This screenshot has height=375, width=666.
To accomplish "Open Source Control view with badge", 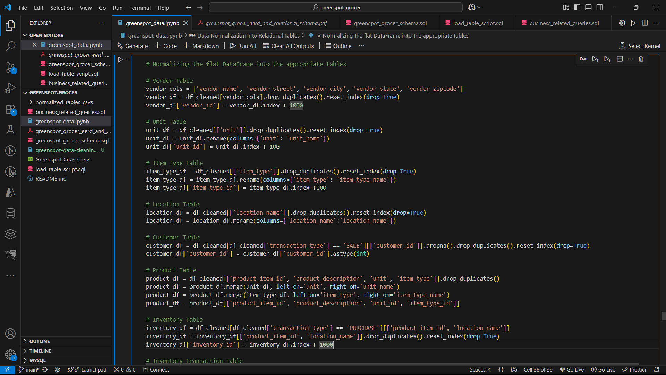I will [x=10, y=67].
